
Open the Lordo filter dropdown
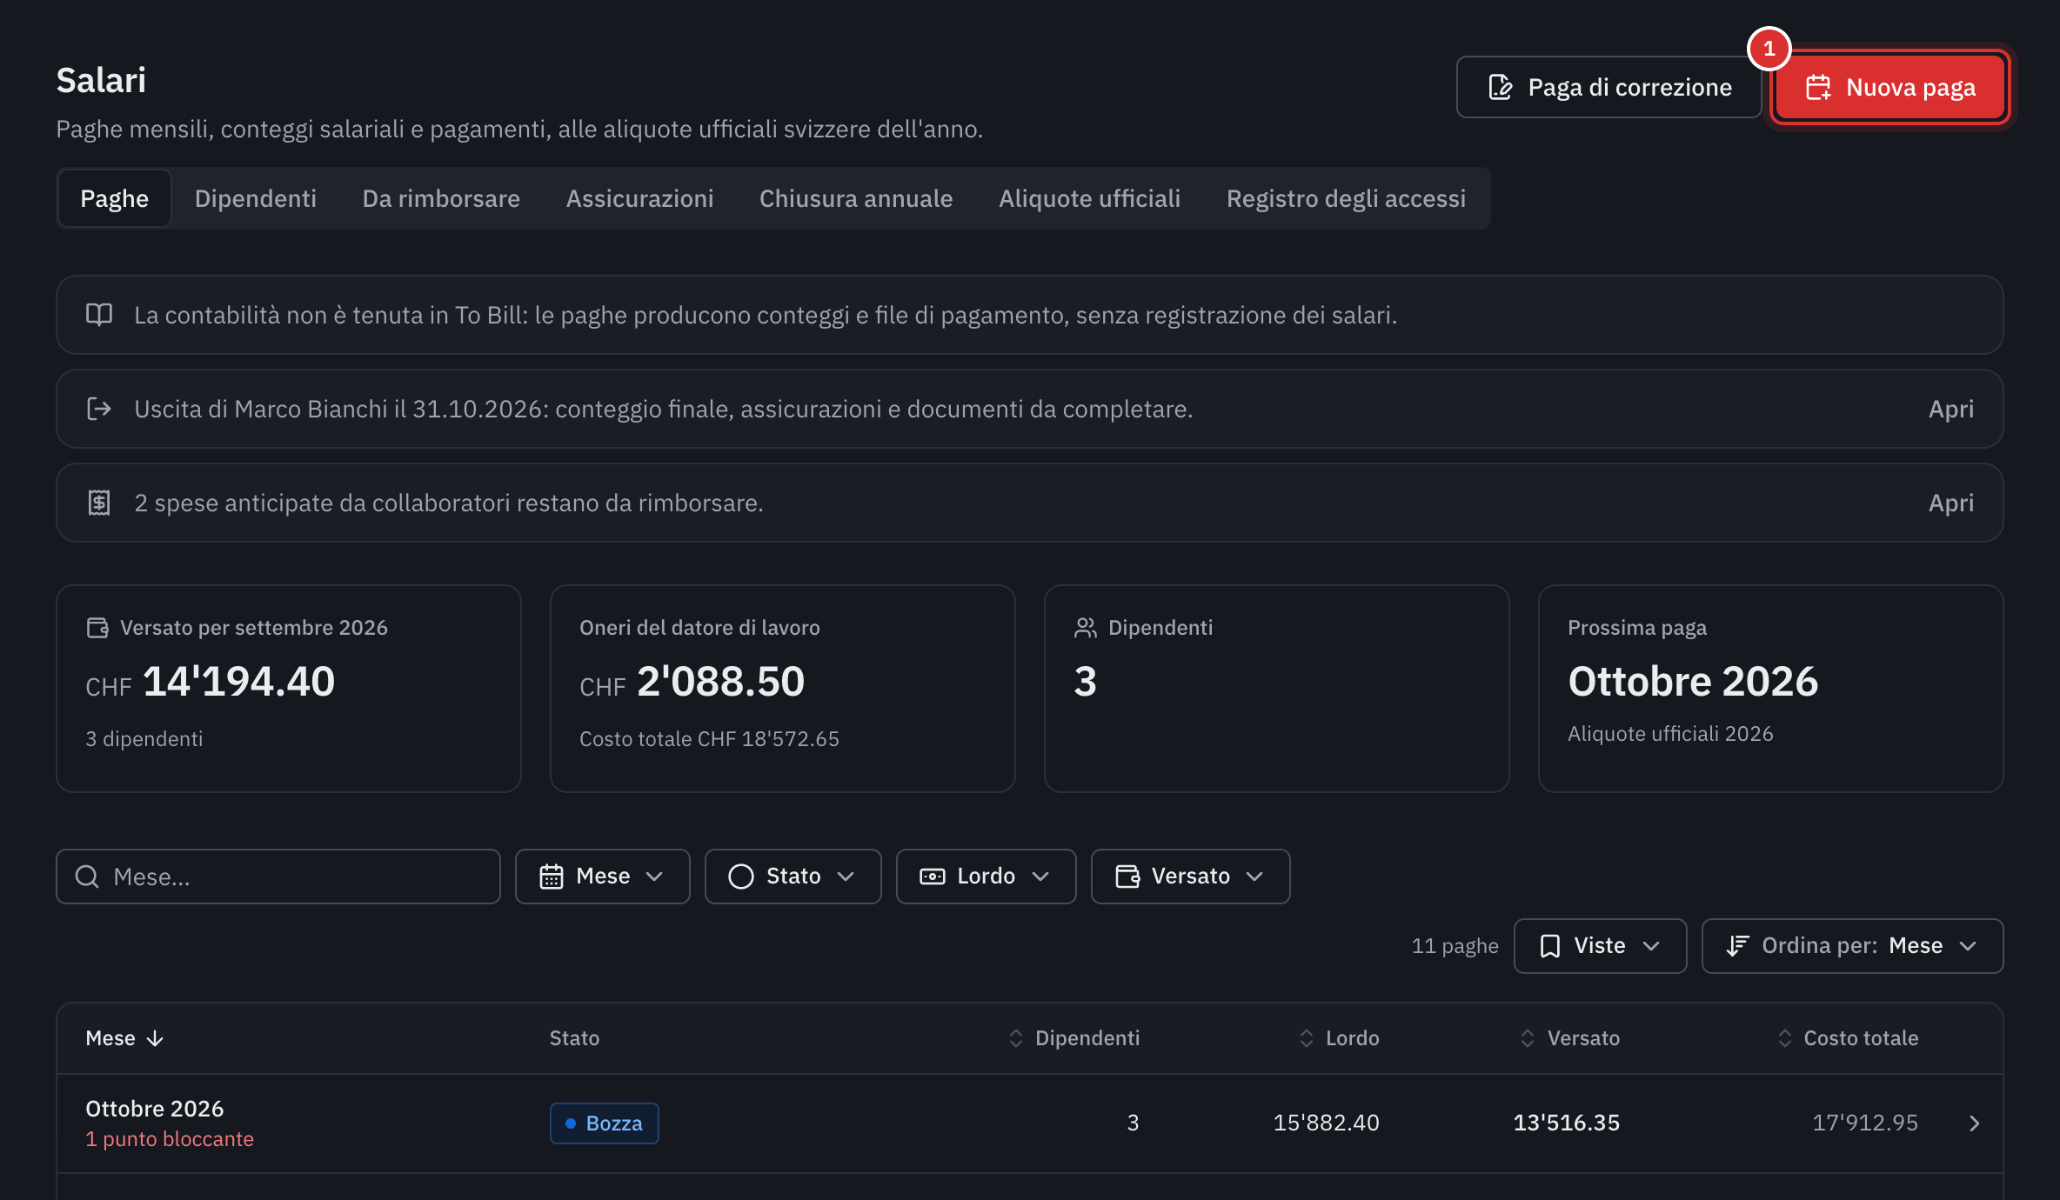[x=986, y=877]
